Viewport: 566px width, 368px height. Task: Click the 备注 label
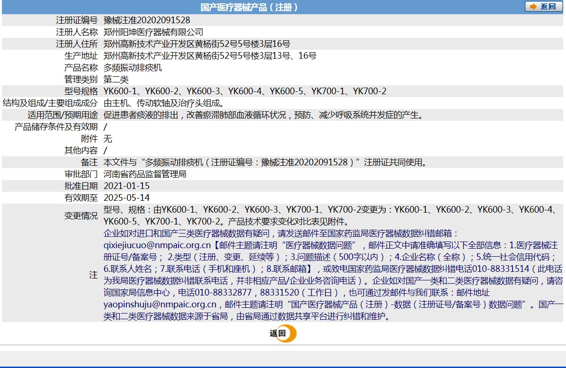89,162
